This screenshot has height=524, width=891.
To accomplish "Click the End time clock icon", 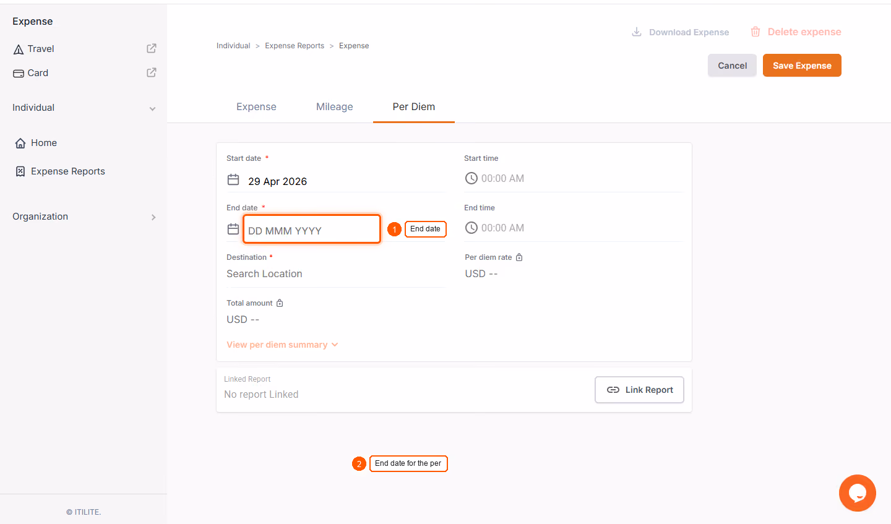I will [x=471, y=228].
